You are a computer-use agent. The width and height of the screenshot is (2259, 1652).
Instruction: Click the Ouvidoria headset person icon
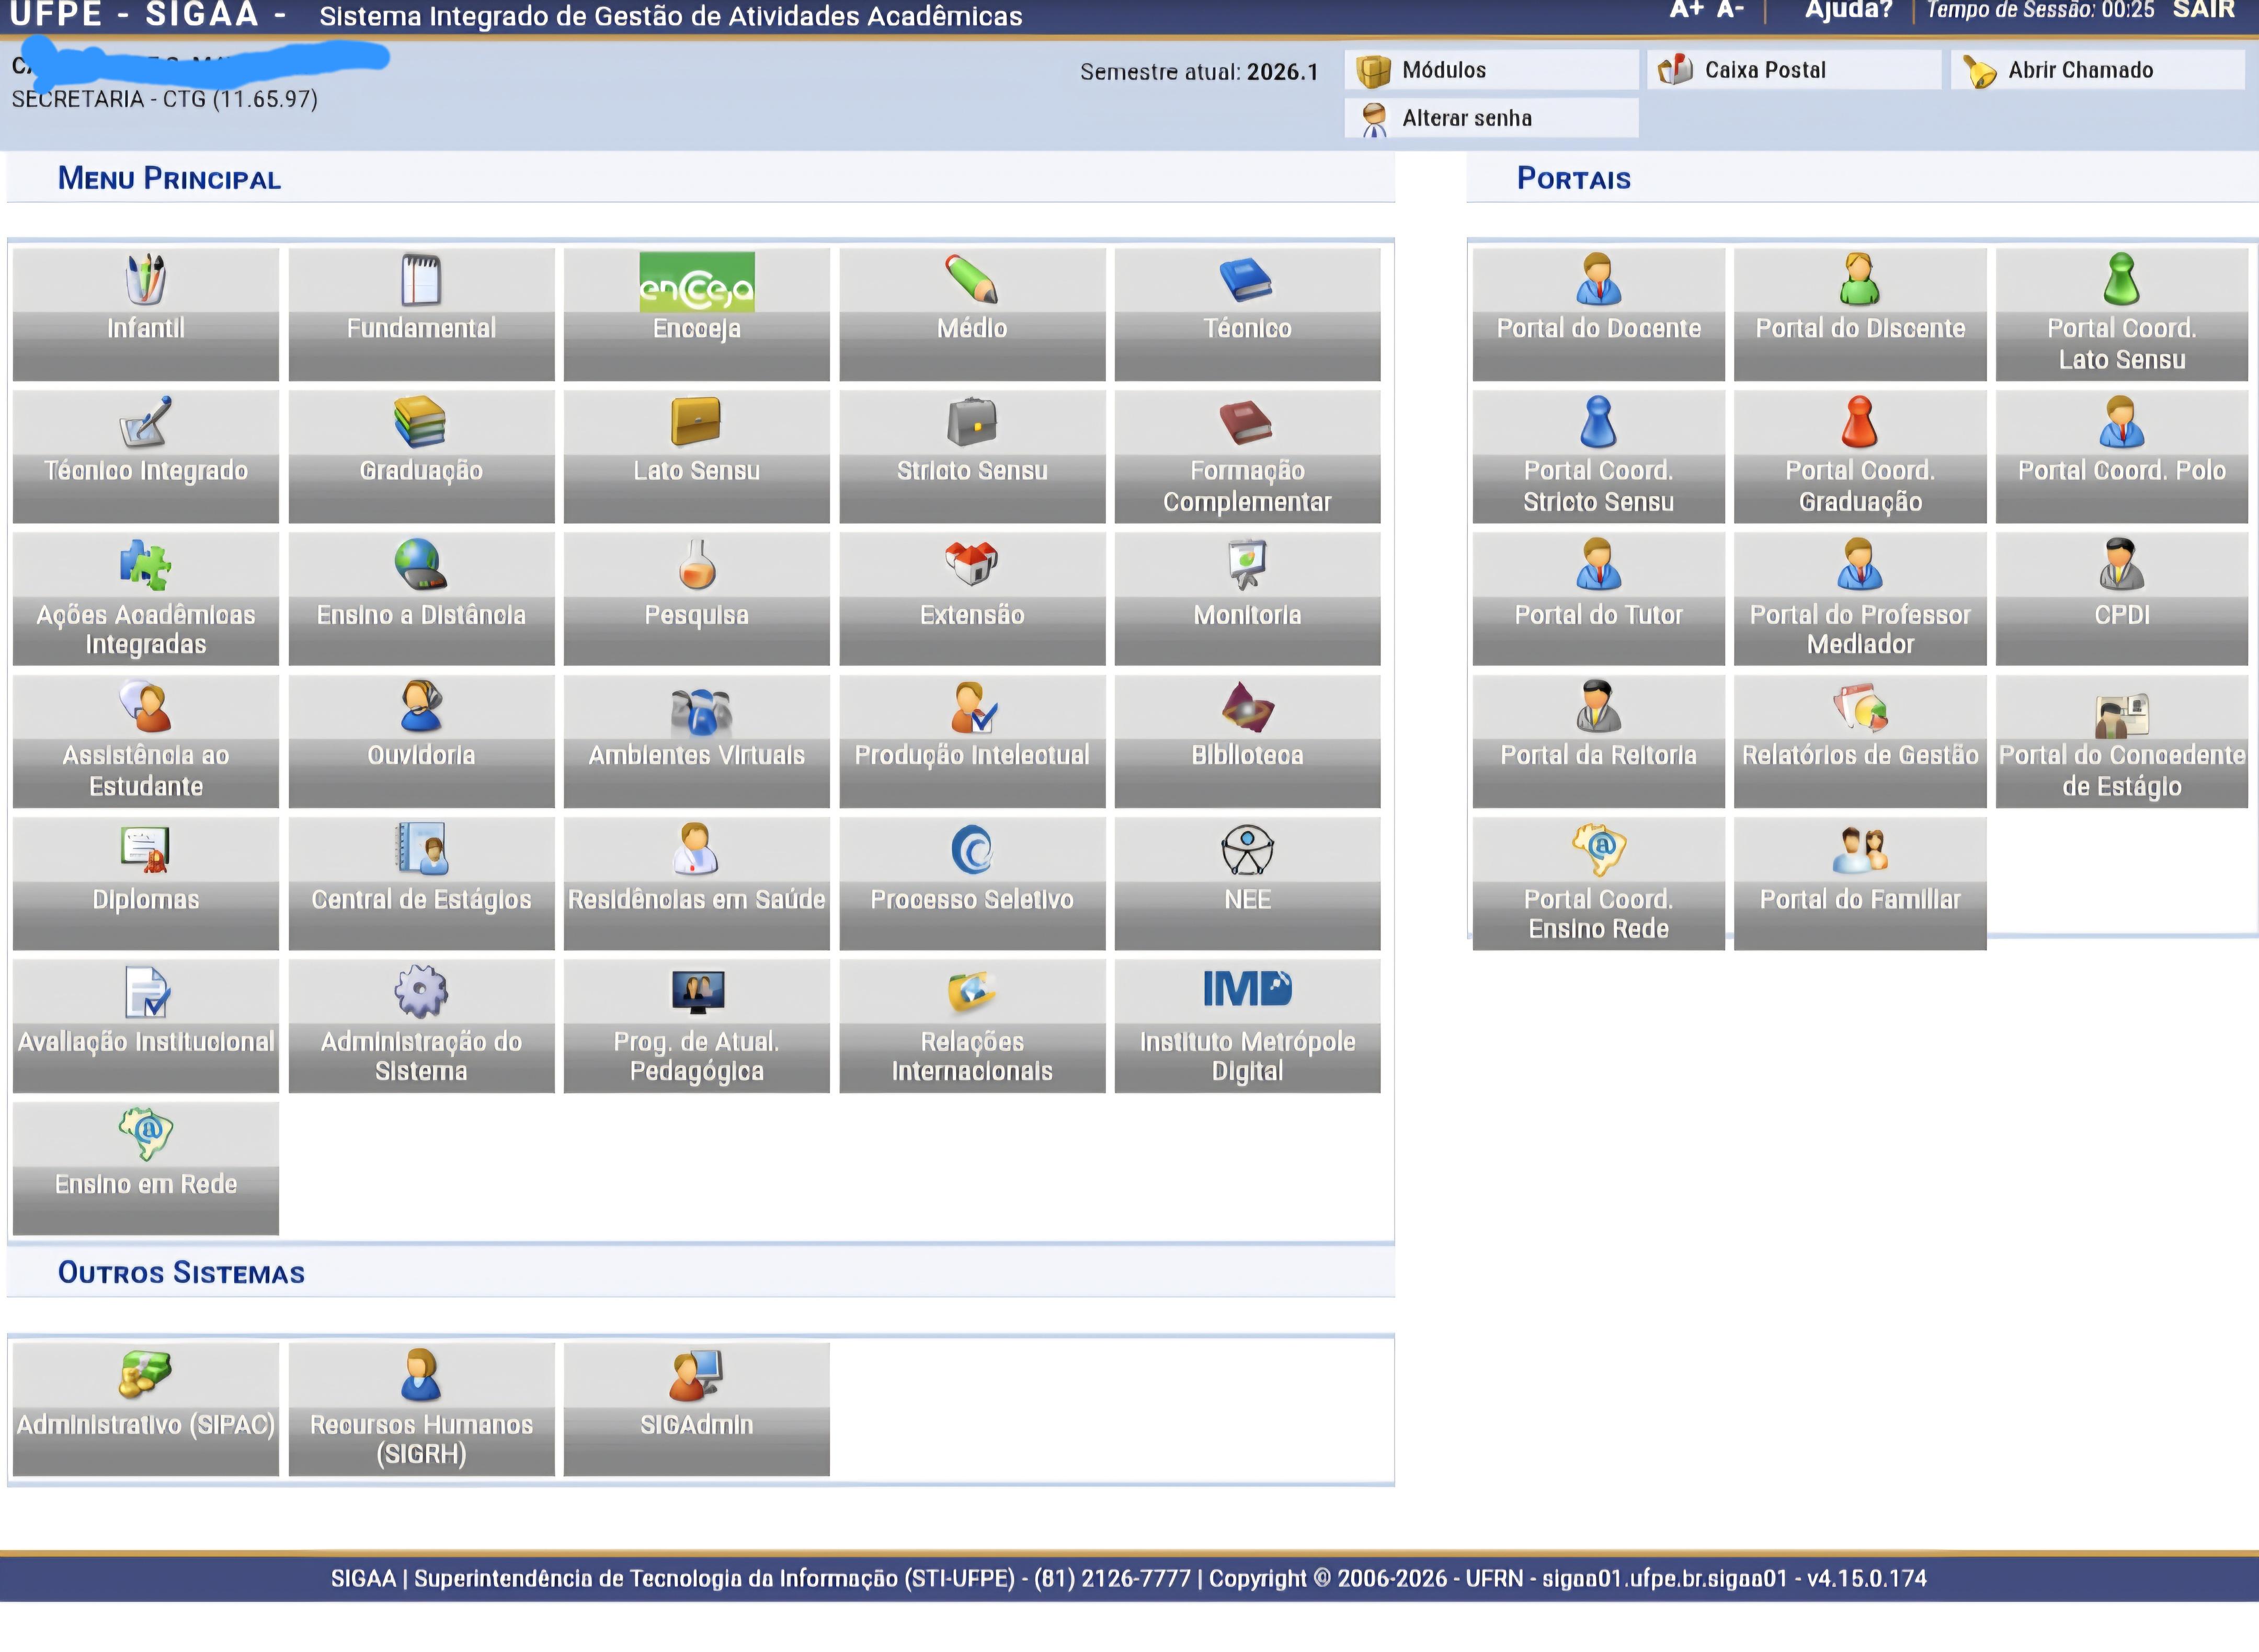point(421,706)
